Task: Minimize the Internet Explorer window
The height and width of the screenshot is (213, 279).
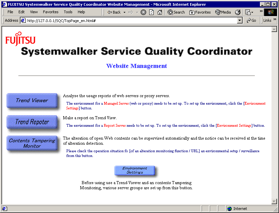Action: point(262,4)
